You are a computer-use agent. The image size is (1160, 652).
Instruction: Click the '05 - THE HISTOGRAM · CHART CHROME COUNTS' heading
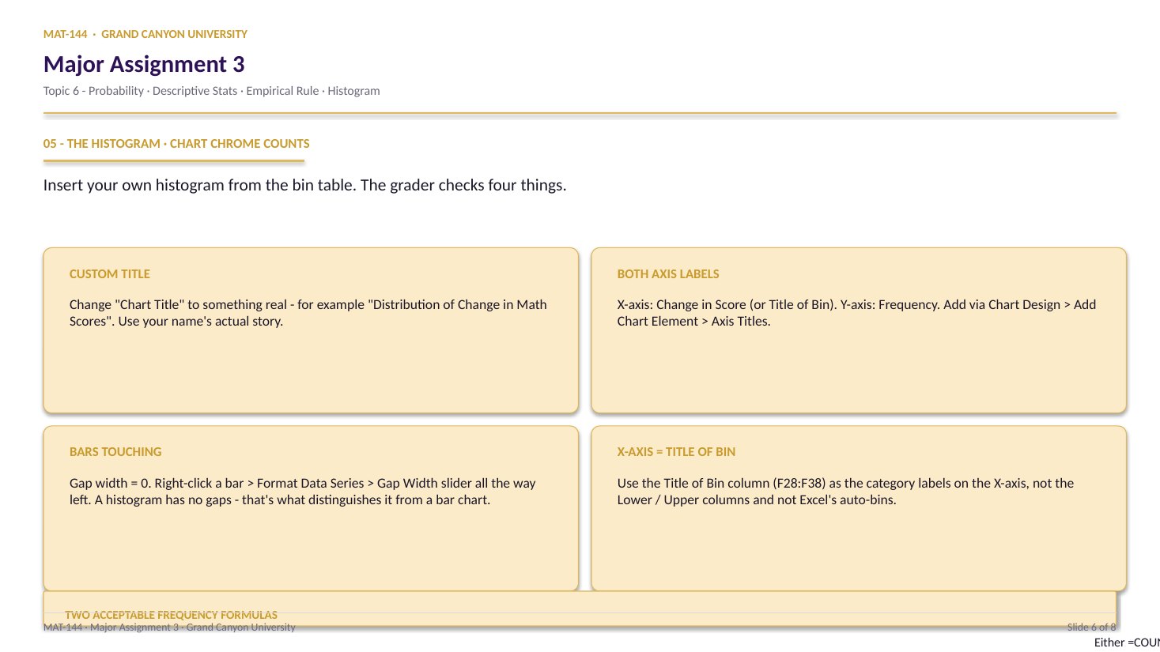(176, 144)
